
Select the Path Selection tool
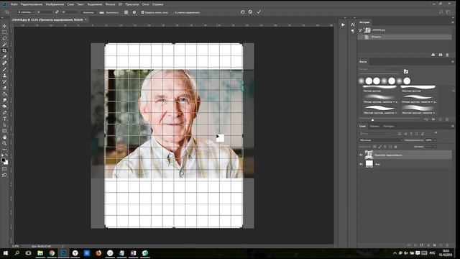(4, 124)
